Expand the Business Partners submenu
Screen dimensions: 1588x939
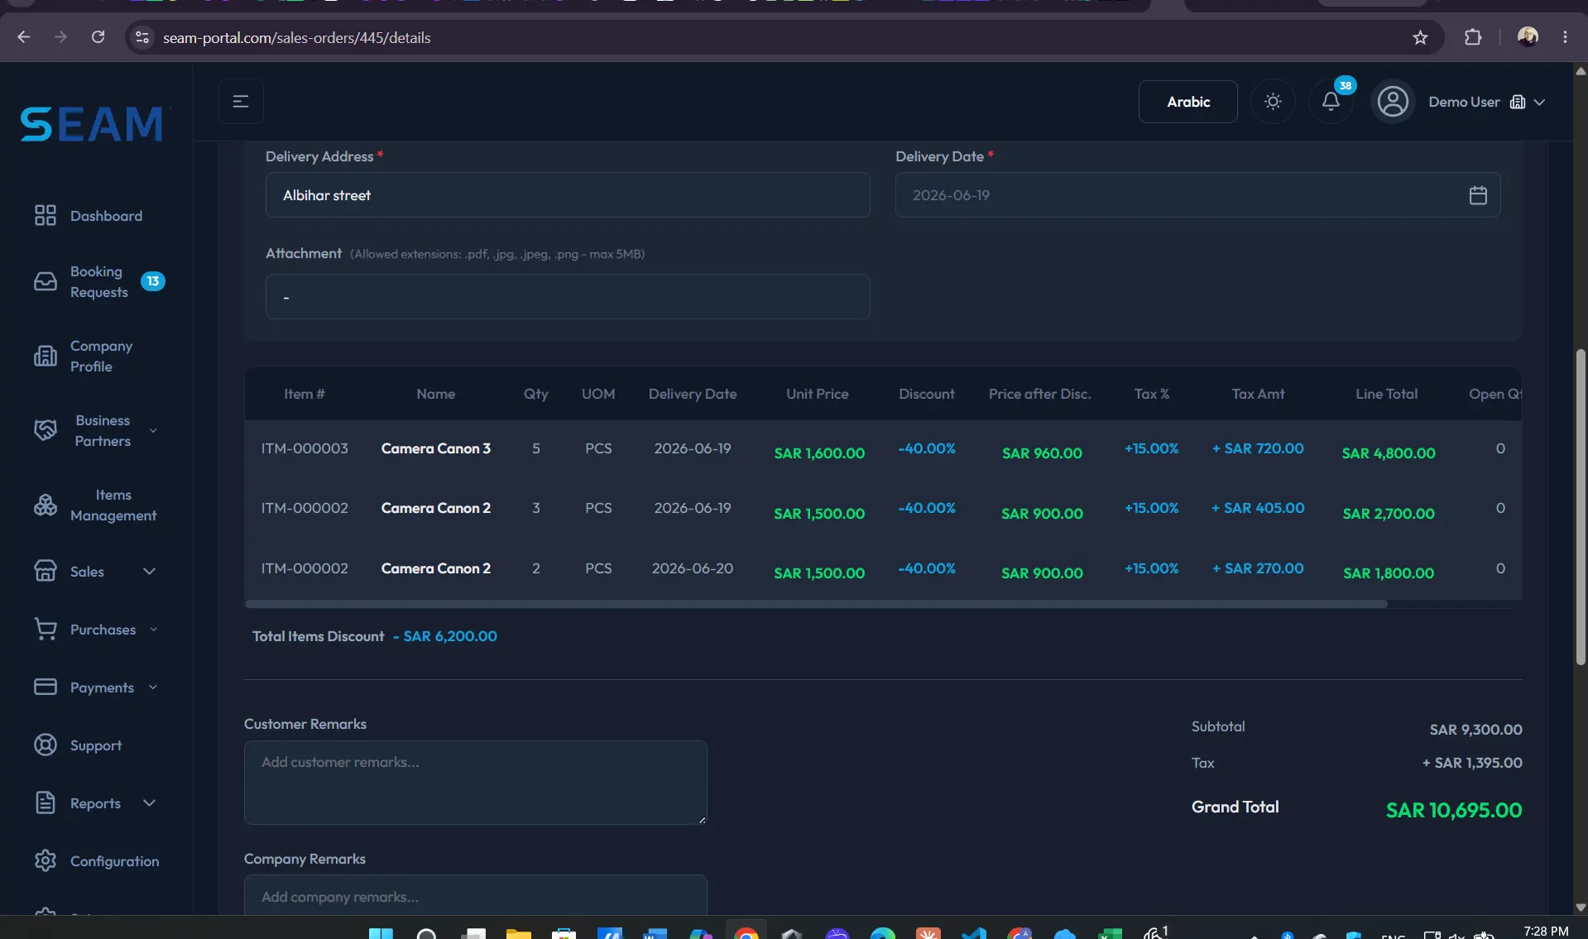[x=153, y=430]
